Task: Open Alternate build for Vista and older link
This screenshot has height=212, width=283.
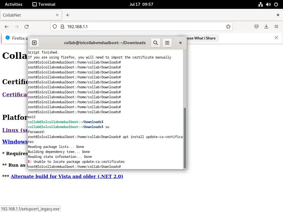Action: 67,176
